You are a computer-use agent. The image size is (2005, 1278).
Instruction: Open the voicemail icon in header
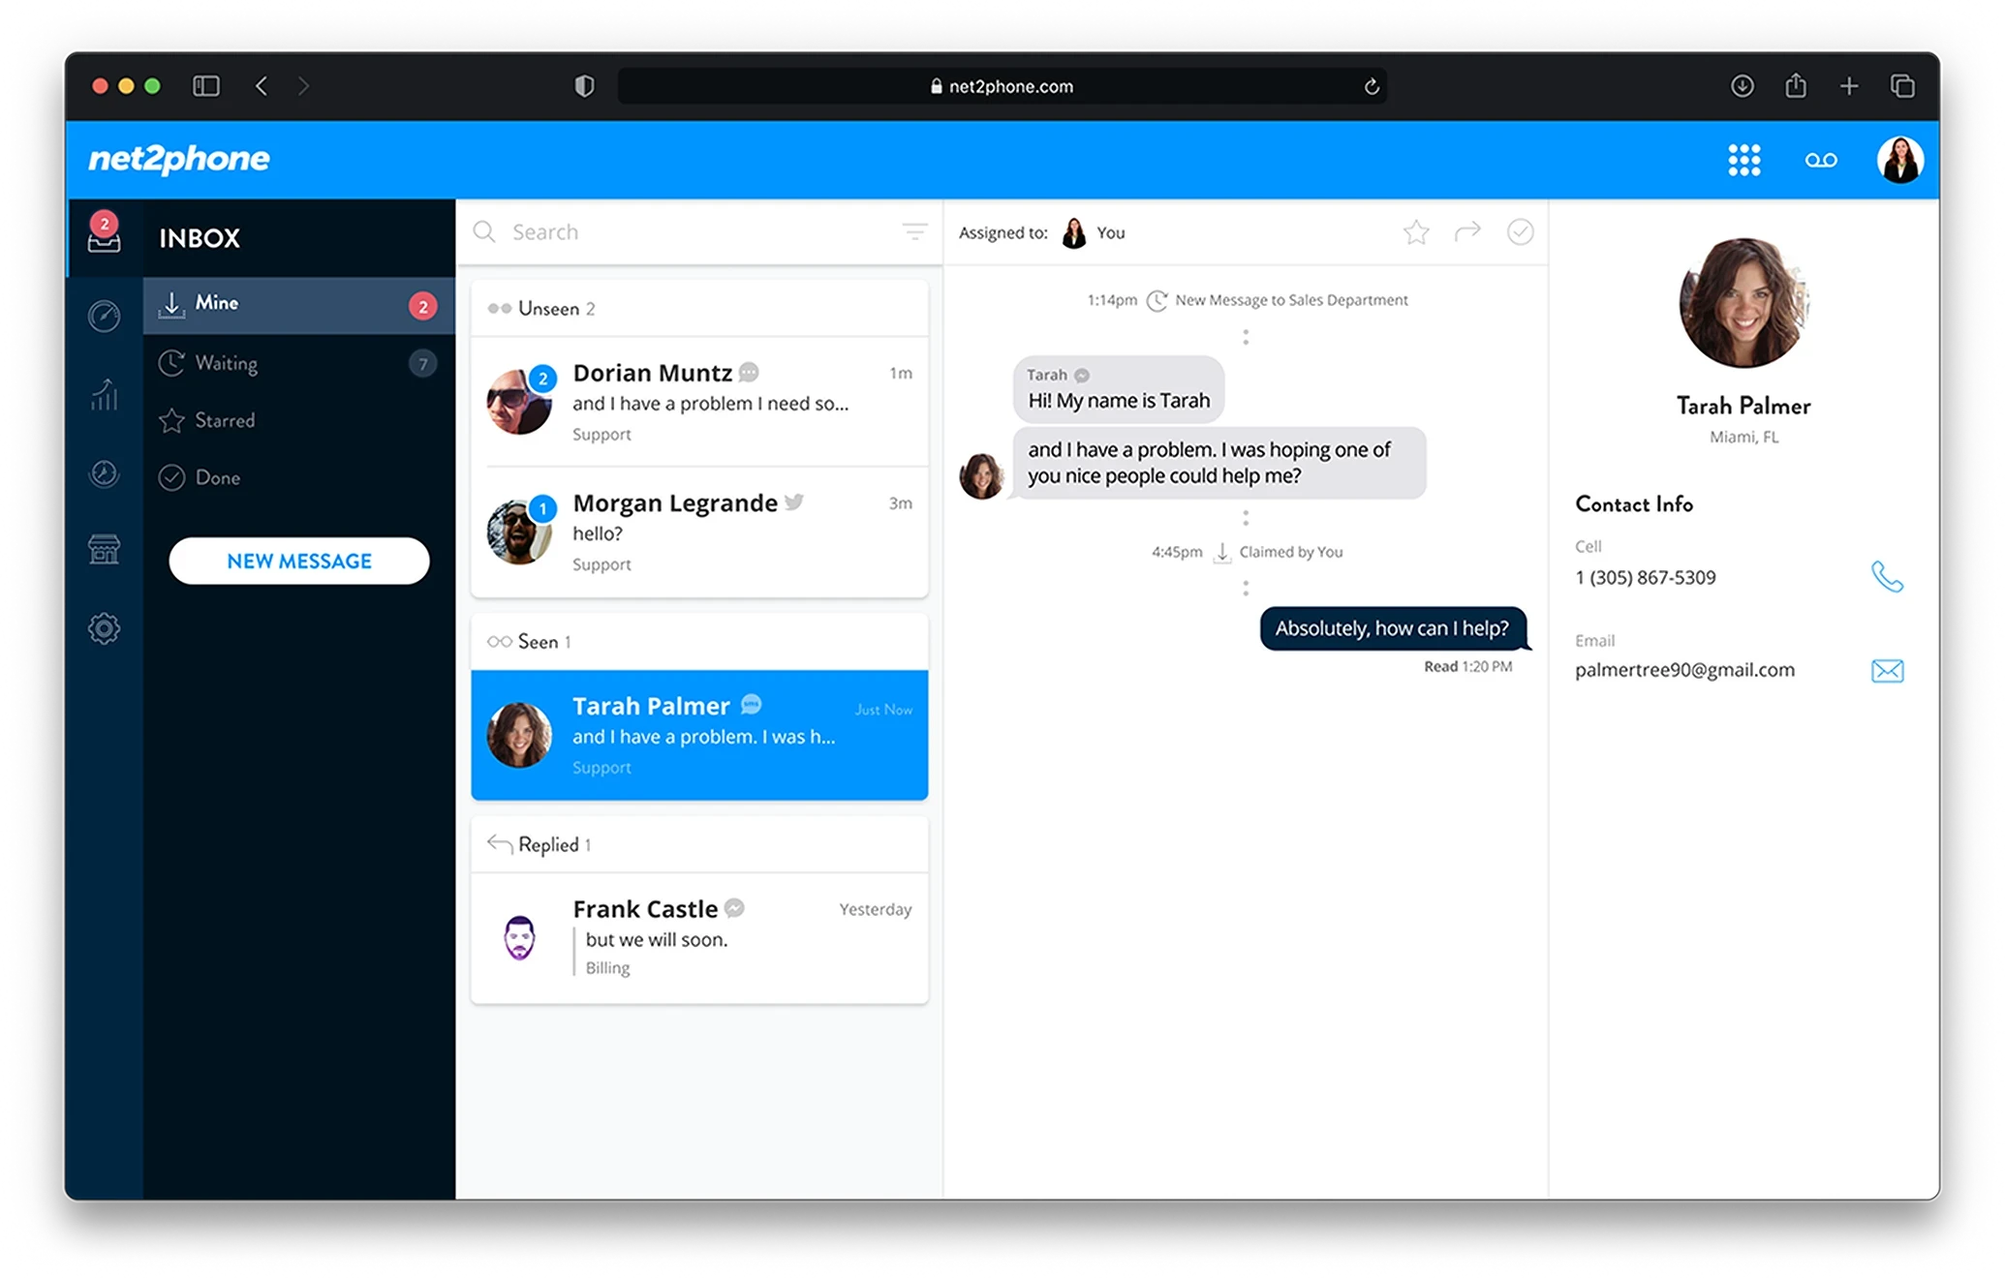point(1820,160)
